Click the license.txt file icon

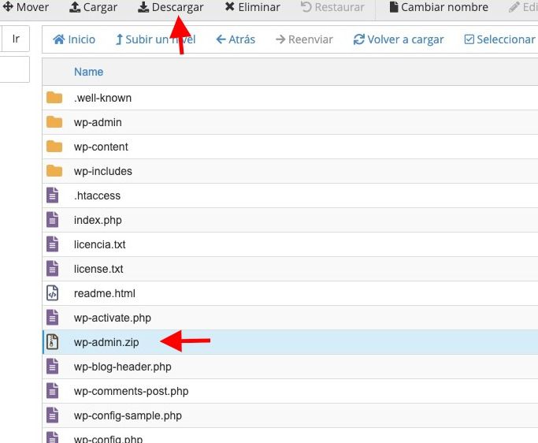[53, 269]
